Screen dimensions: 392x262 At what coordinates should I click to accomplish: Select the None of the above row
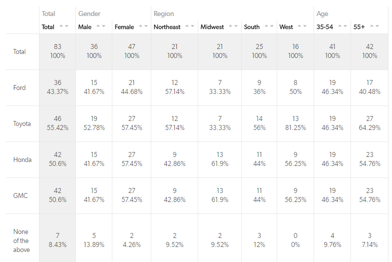(21, 240)
